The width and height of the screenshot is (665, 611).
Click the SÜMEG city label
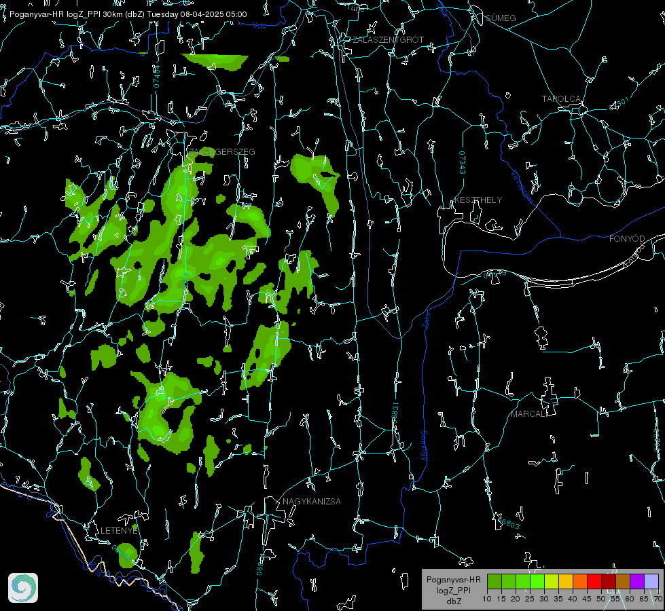[x=501, y=18]
